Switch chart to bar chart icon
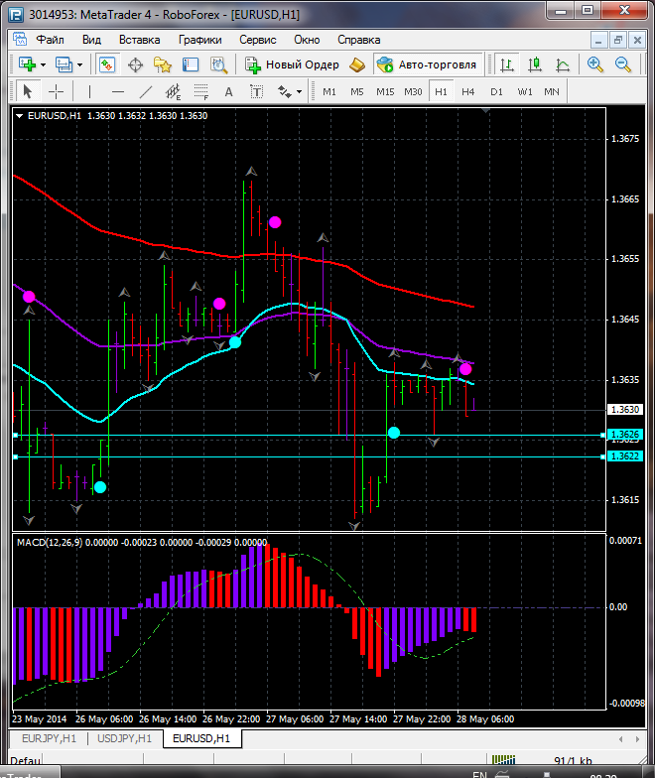 coord(508,65)
